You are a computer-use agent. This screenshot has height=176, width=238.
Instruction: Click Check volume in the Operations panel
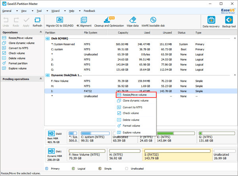pyautogui.click(x=17, y=53)
